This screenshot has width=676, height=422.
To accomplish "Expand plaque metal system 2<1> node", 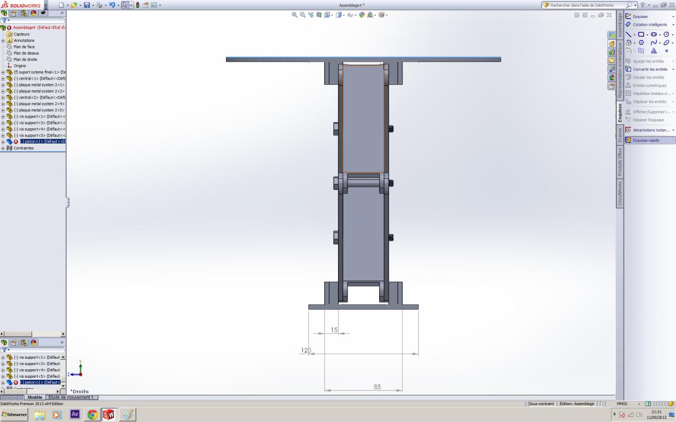I will (x=3, y=85).
